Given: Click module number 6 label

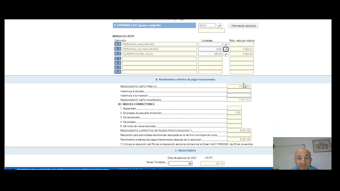Looking at the screenshot, I should pos(118,67).
